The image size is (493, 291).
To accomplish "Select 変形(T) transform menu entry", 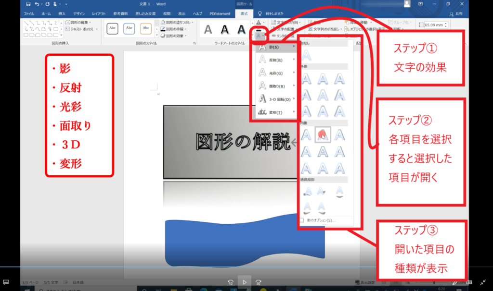I will (x=276, y=112).
